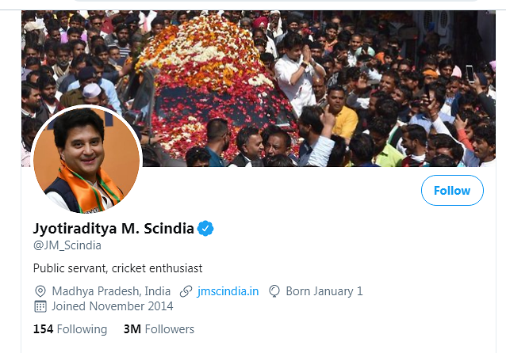The image size is (506, 353).
Task: Click the birthday balloon icon
Action: pos(275,291)
